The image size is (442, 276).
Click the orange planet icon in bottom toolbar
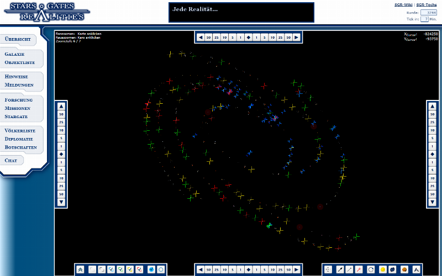point(404,269)
